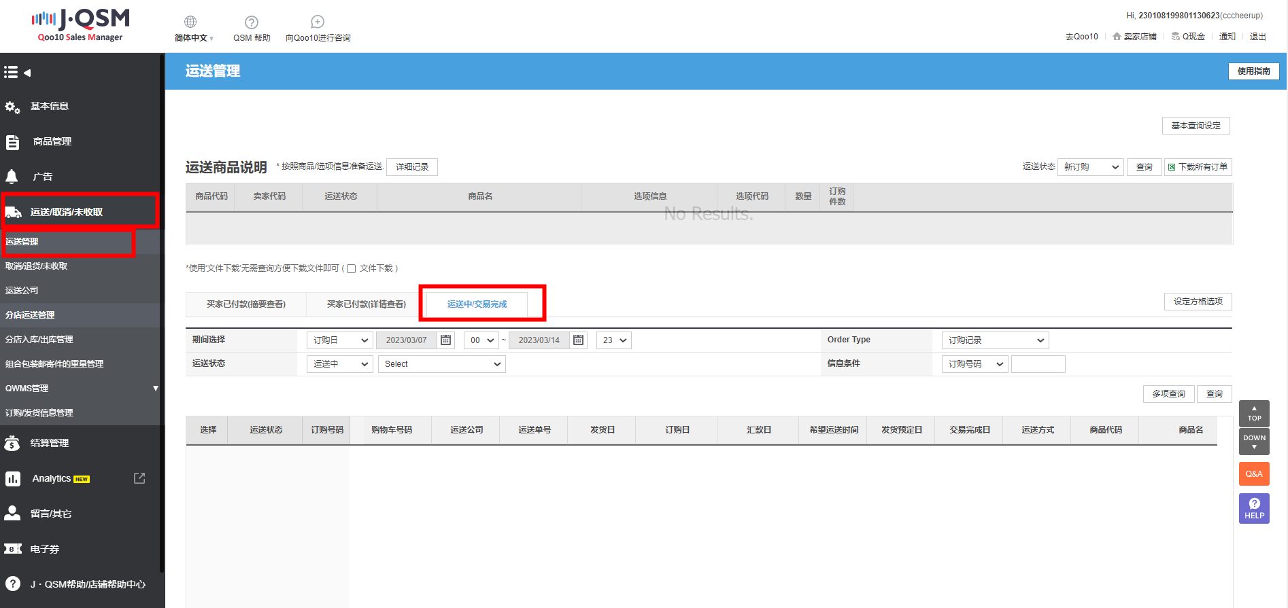Click the 多项查询 button
This screenshot has width=1288, height=608.
pyautogui.click(x=1168, y=394)
